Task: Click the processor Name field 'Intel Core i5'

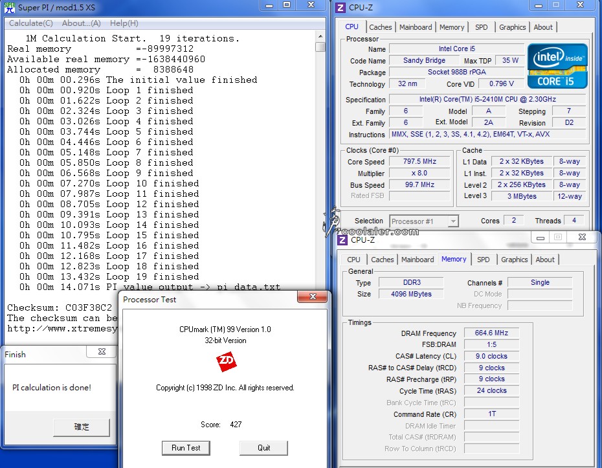Action: point(456,49)
